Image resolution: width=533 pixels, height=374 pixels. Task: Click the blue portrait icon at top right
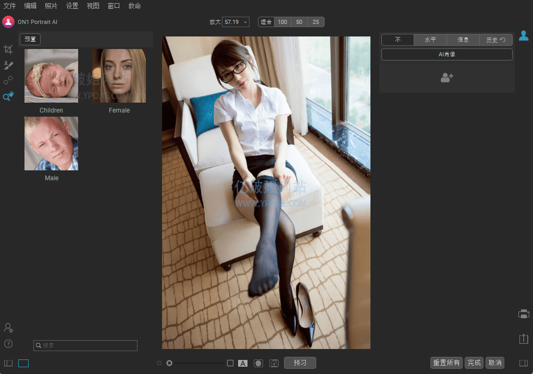(x=524, y=36)
